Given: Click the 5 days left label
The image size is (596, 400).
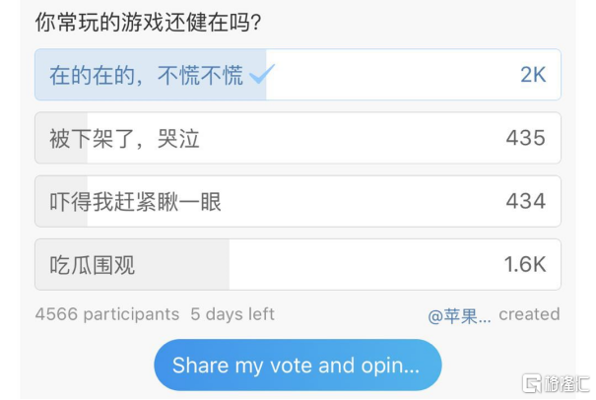Looking at the screenshot, I should click(x=232, y=314).
